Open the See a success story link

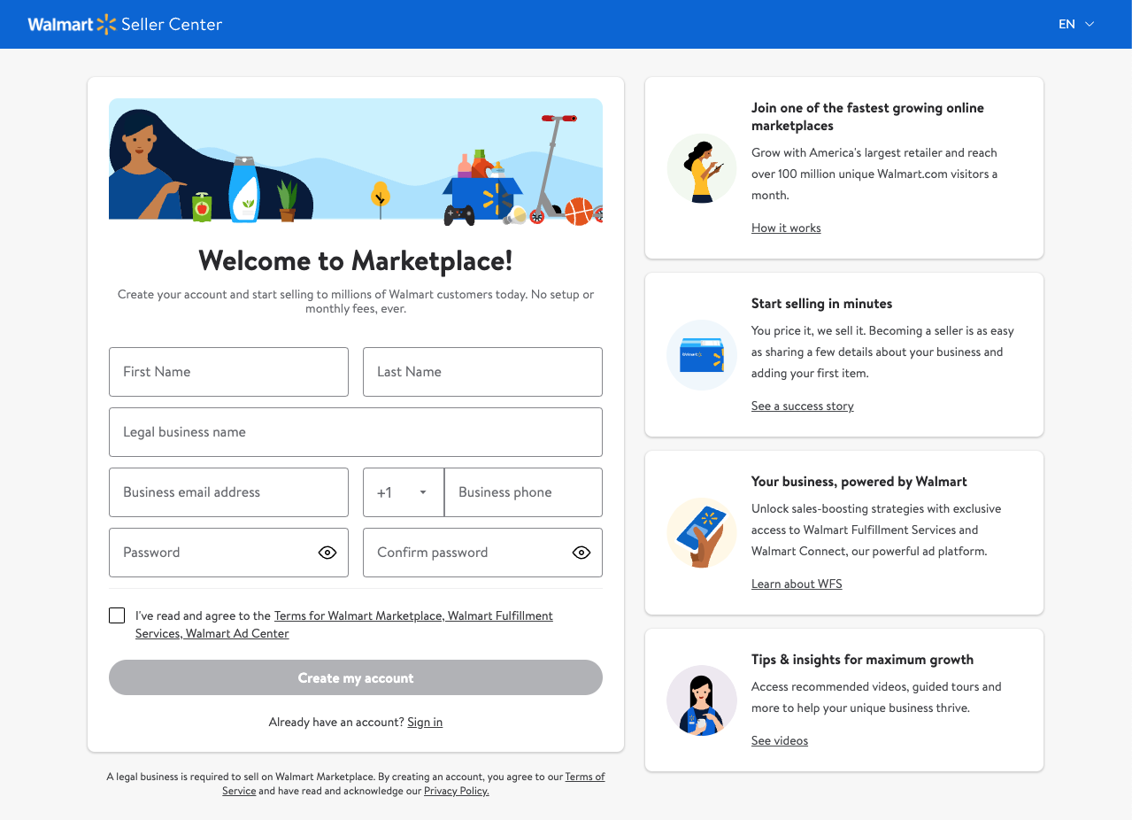[x=802, y=406]
